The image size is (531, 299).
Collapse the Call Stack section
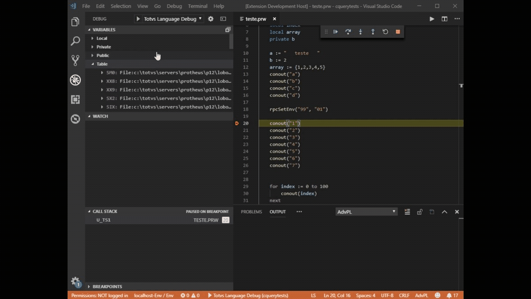pos(159,211)
